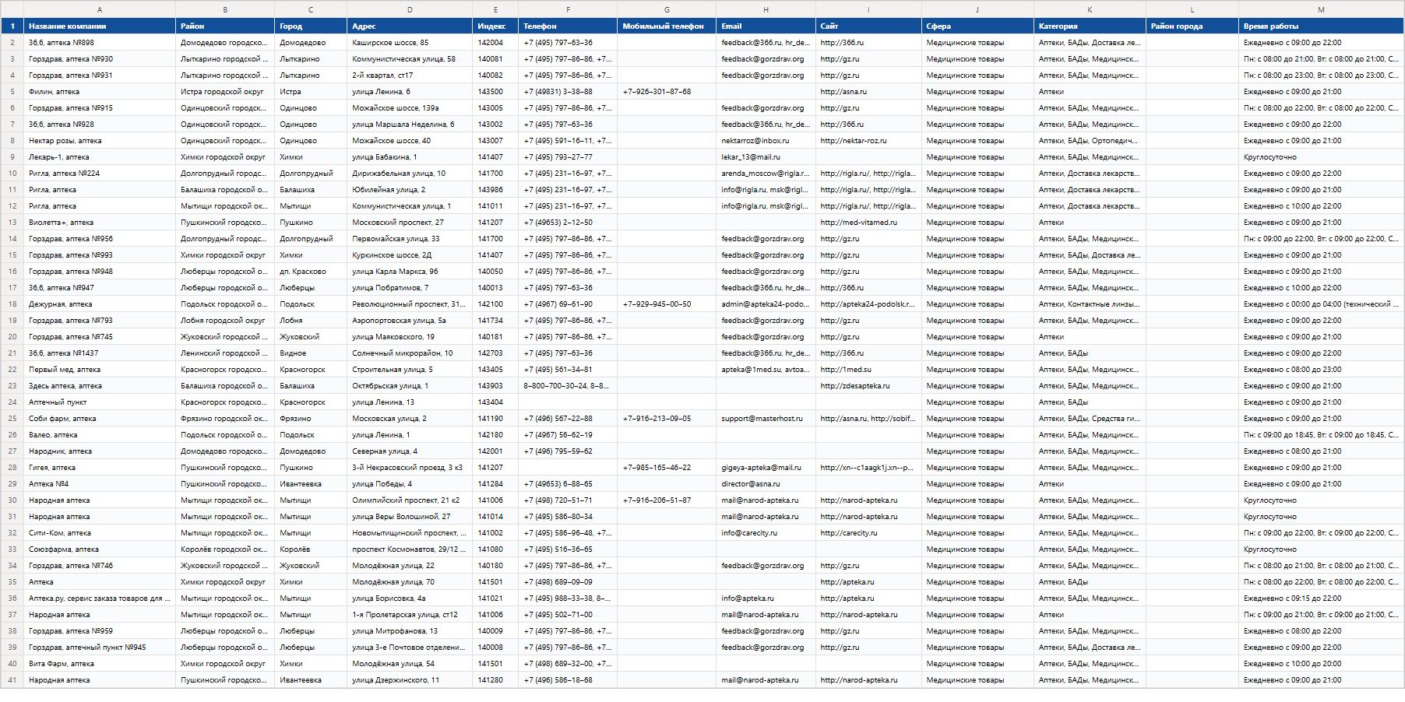Click the 'Сайт' header cell
Screen dimensions: 1405x702
868,26
